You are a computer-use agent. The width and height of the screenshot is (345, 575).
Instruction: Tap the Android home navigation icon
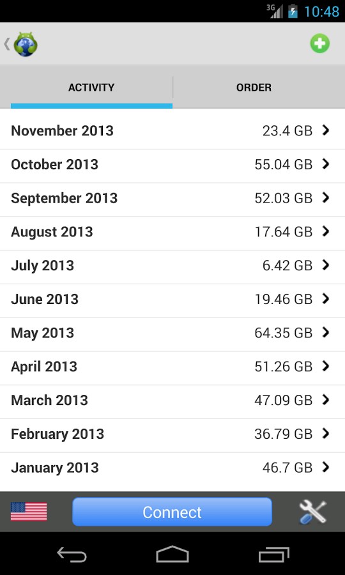tap(172, 554)
